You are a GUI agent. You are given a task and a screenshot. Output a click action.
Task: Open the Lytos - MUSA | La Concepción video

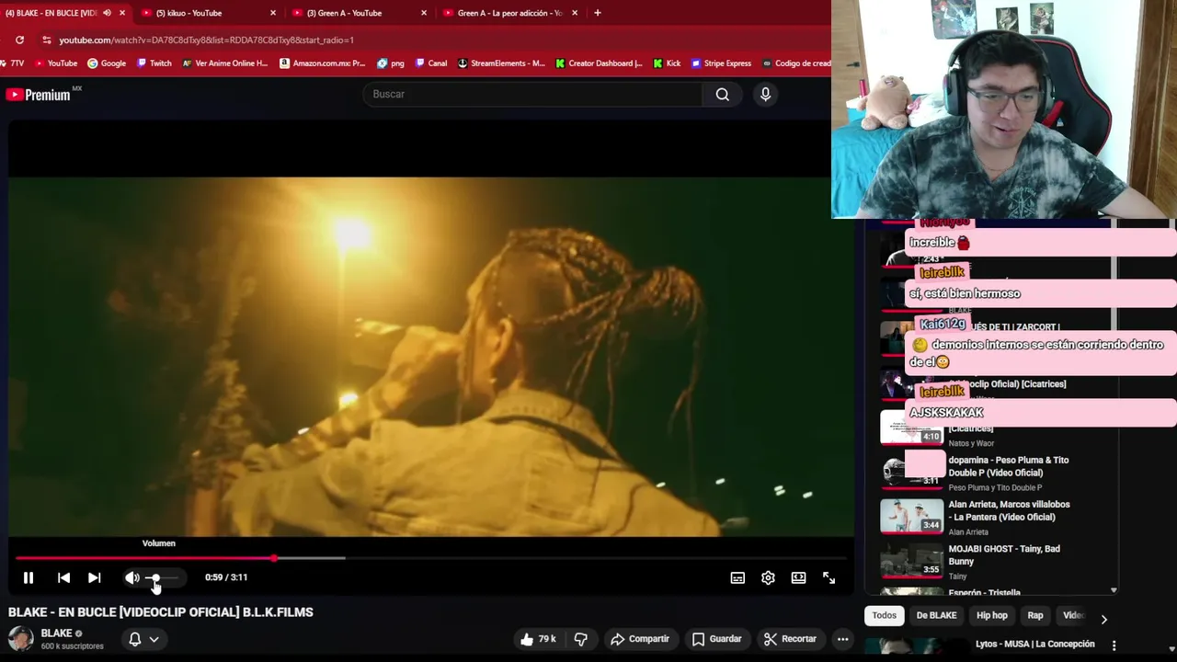(x=1034, y=645)
